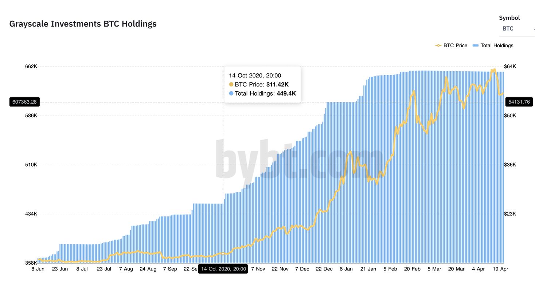Click the $64K price axis label

click(510, 67)
